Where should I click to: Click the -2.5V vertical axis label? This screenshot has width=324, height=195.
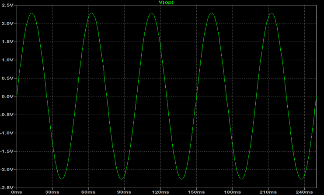tap(7, 187)
